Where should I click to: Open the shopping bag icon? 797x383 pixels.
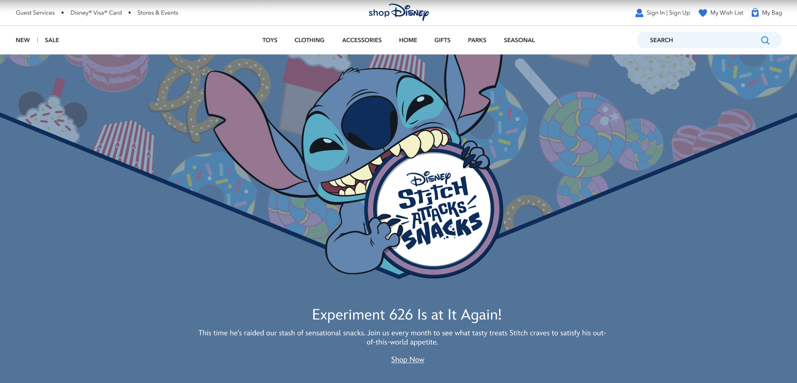755,13
